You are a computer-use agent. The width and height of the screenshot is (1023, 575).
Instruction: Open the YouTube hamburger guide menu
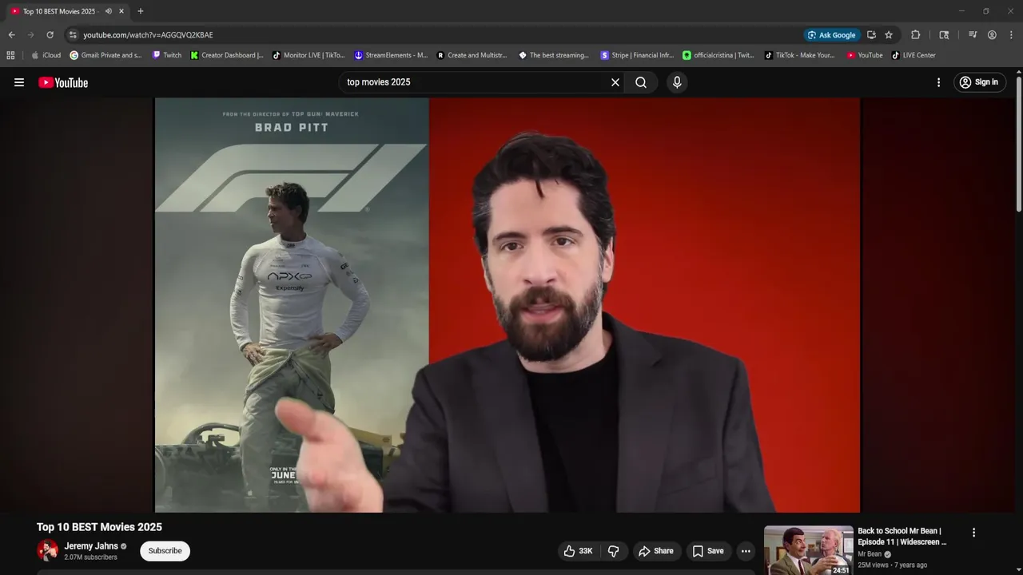19,82
